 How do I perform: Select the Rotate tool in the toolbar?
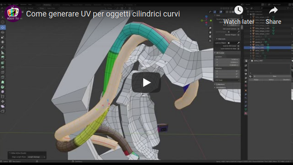(x=3, y=32)
